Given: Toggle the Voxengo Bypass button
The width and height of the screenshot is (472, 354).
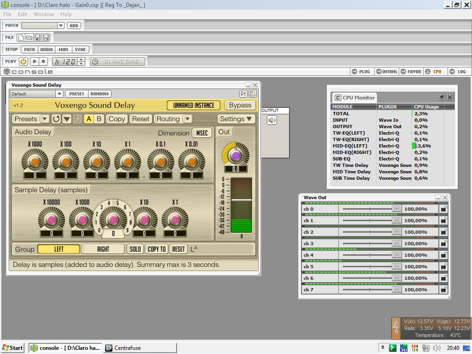Looking at the screenshot, I should 240,106.
